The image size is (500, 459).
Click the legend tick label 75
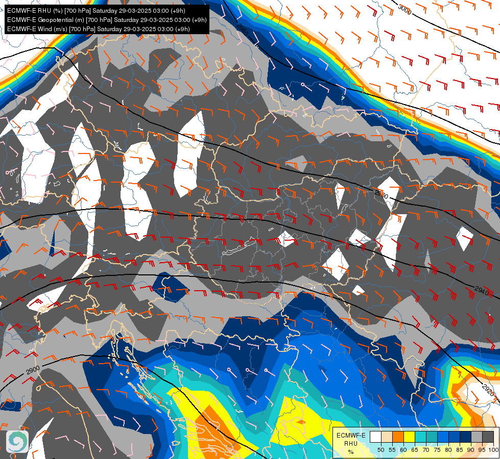tap(437, 450)
